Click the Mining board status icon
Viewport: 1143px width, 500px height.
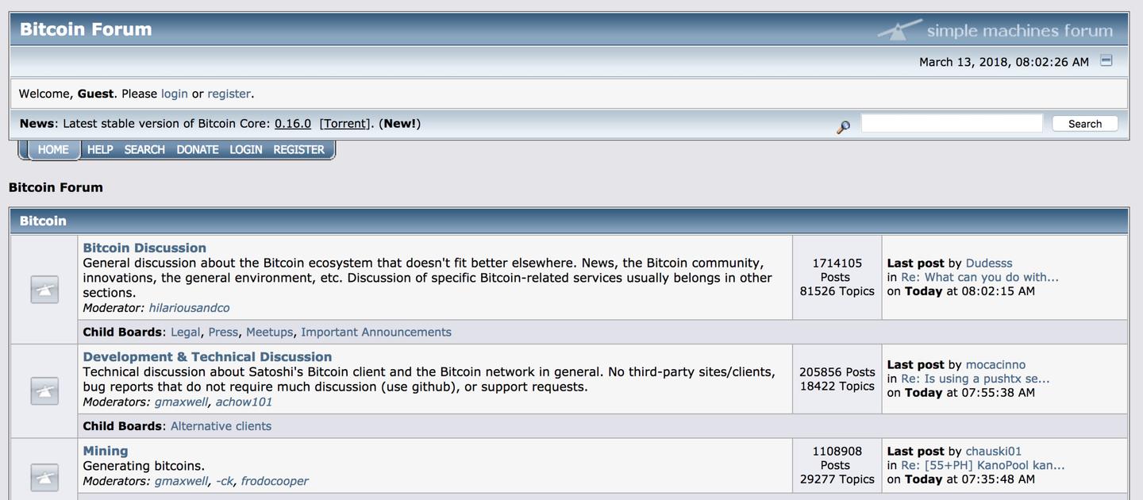[x=44, y=476]
